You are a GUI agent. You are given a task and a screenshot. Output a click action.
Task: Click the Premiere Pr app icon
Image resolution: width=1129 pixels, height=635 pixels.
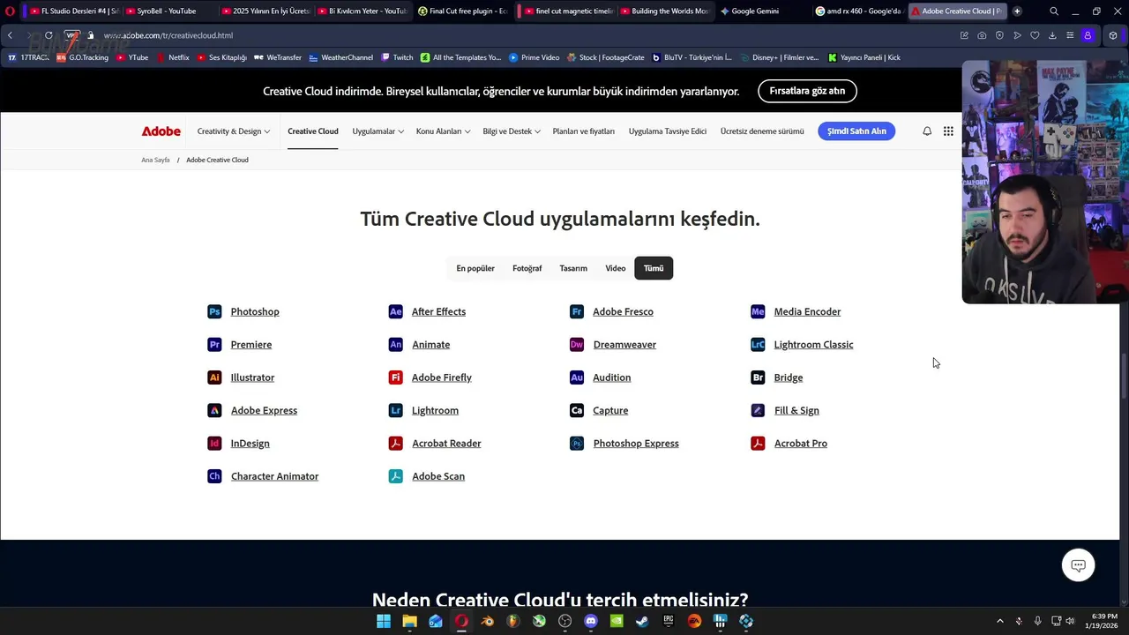tap(214, 345)
